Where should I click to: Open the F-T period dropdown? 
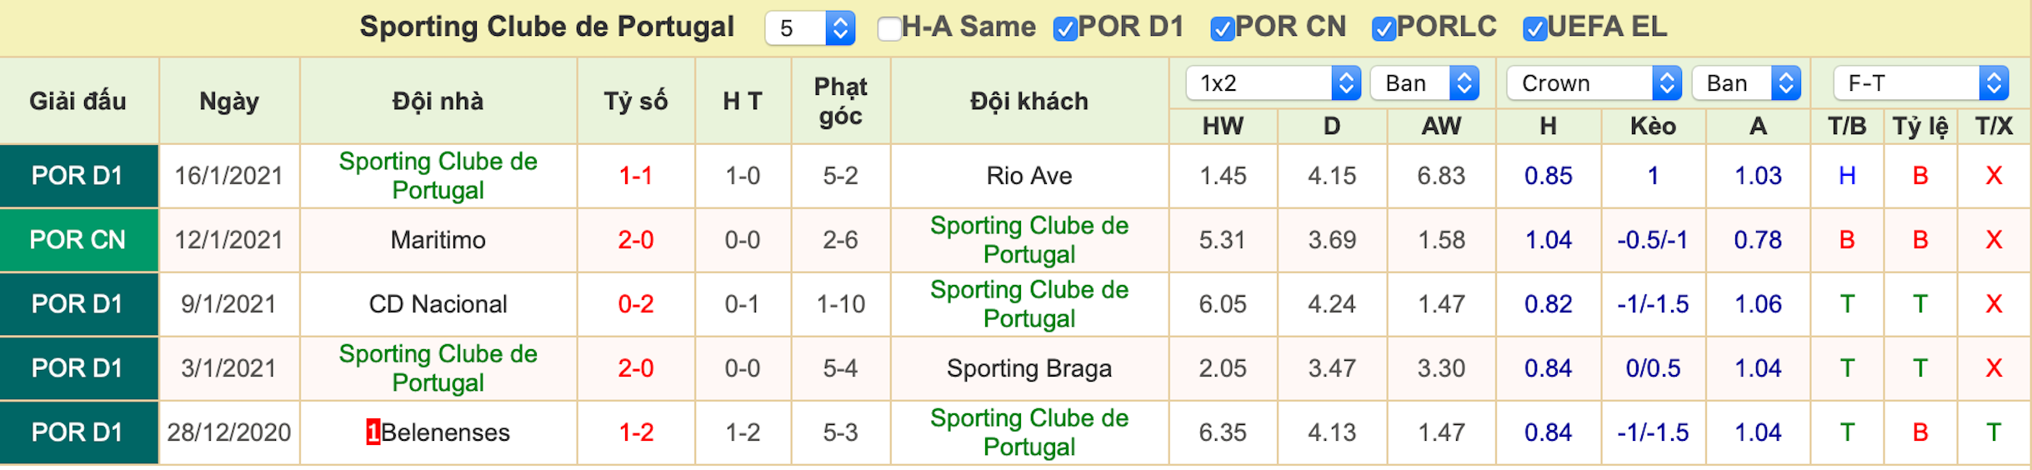click(1921, 83)
